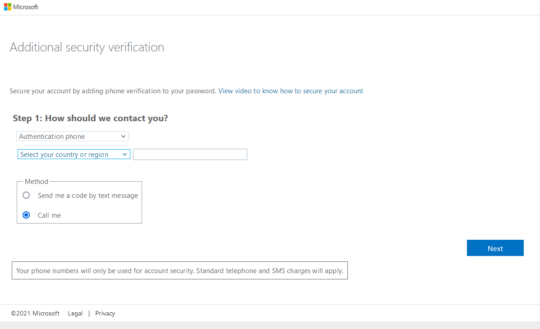540x329 pixels.
Task: Open 'Select your country or region' dropdown
Action: click(74, 155)
